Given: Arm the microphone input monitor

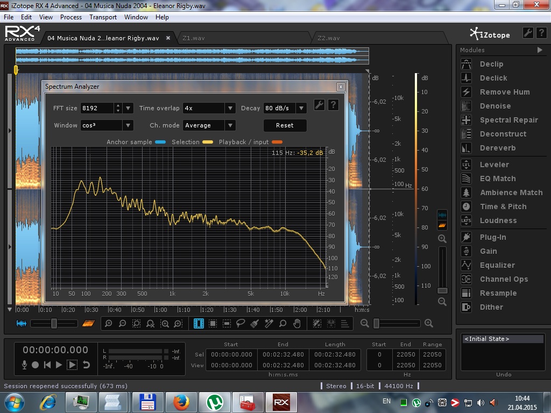Looking at the screenshot, I should 24,365.
